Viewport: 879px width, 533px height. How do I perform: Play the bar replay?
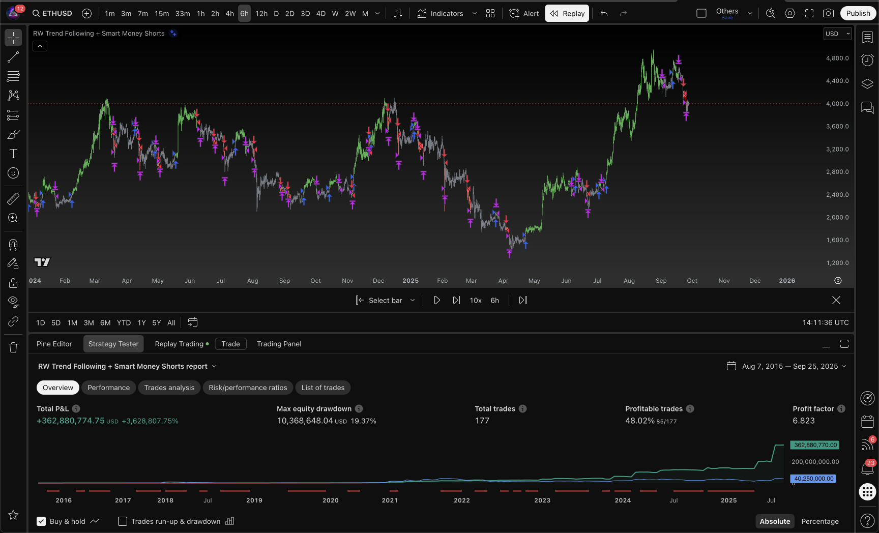[437, 300]
